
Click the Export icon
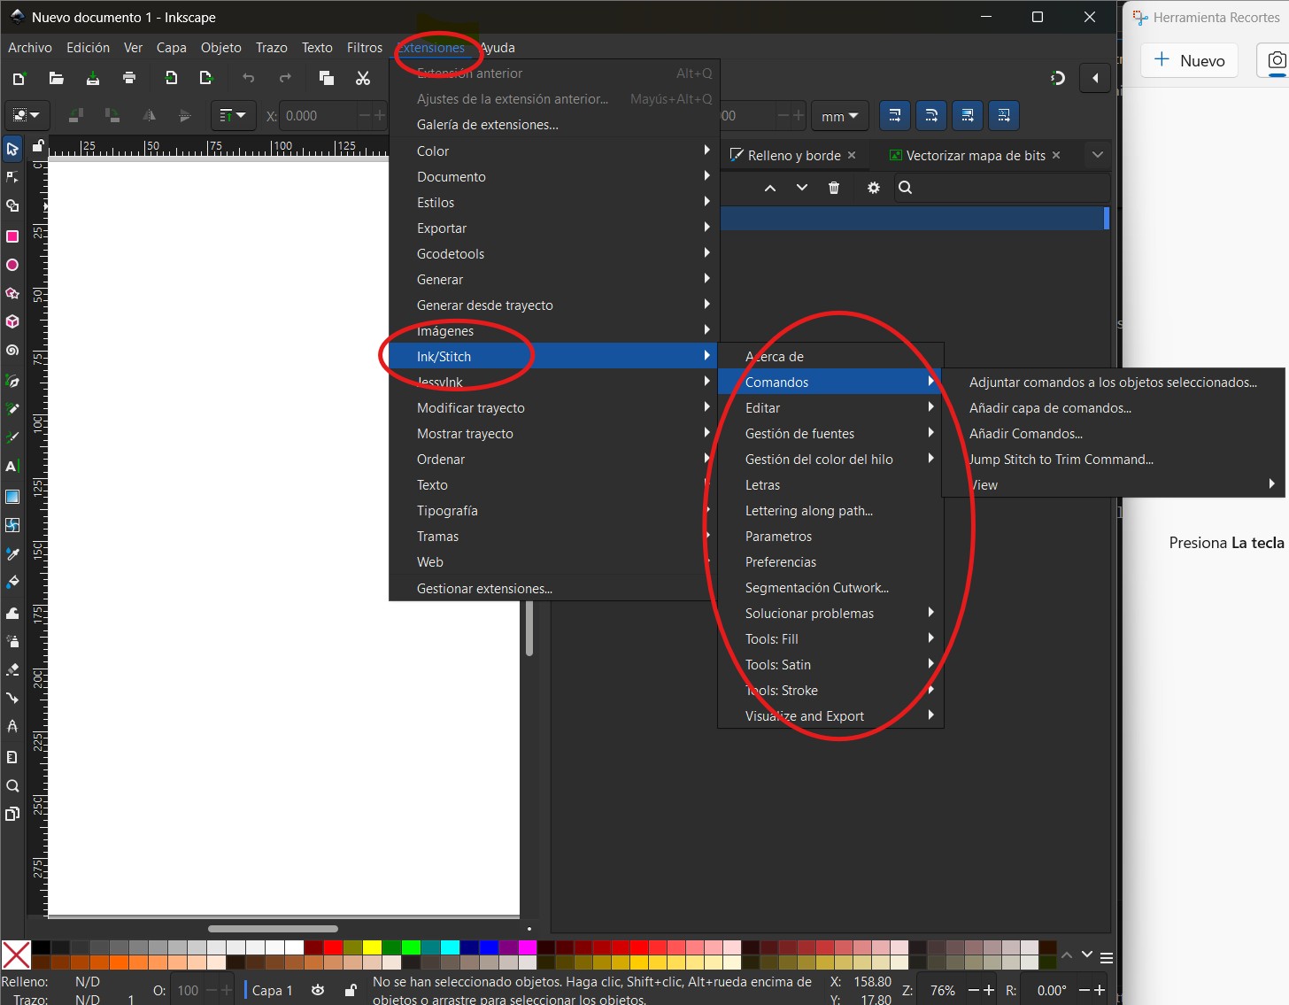click(x=206, y=78)
